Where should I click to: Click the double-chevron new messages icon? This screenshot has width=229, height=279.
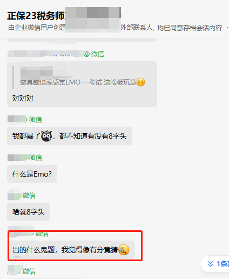(210, 264)
